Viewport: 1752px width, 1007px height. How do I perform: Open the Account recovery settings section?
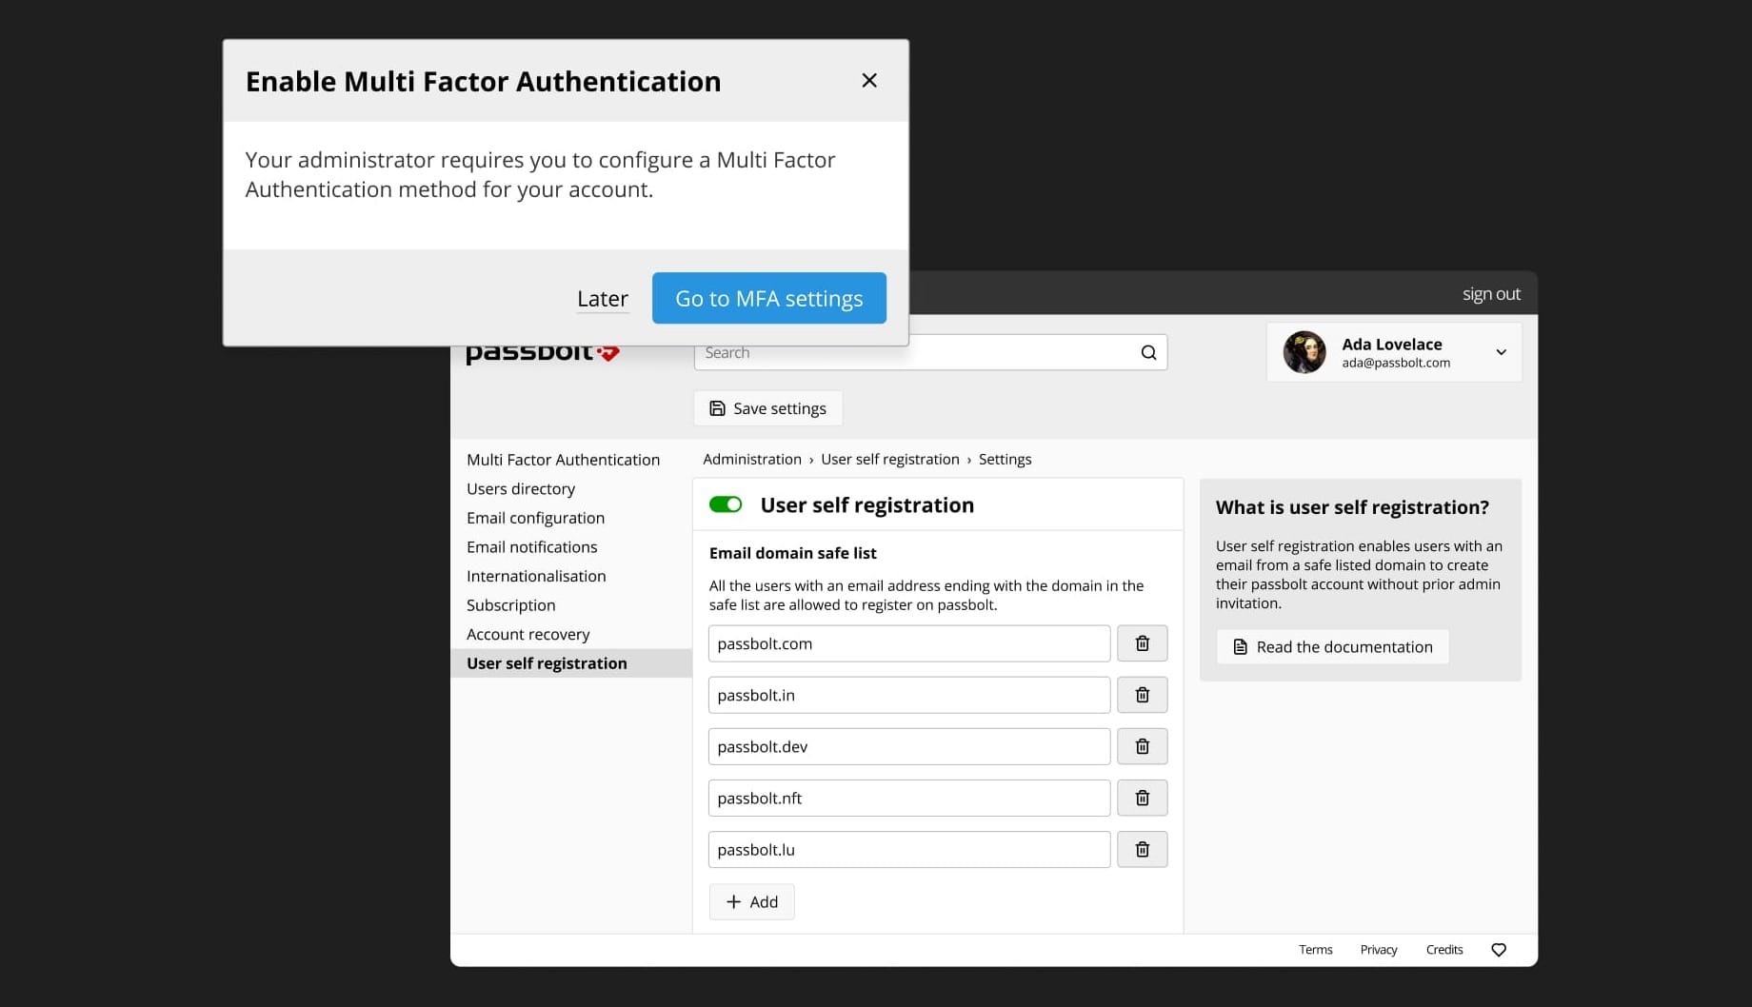click(x=528, y=634)
